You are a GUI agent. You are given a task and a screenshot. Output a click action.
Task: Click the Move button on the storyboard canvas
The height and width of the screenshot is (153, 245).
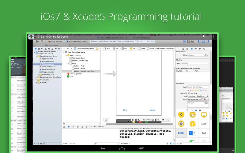click(x=152, y=110)
